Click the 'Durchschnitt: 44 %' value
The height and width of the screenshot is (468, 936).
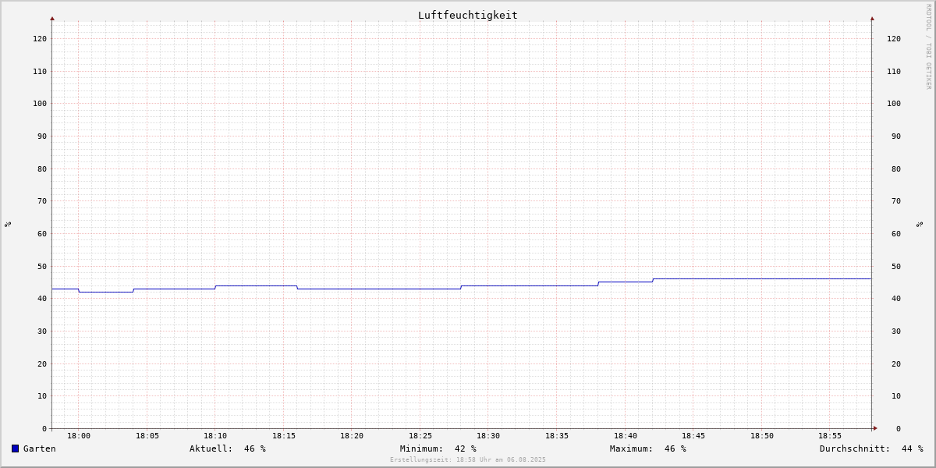(x=871, y=448)
